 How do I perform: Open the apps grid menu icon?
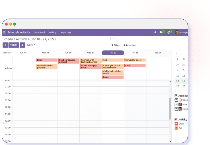coord(4,32)
